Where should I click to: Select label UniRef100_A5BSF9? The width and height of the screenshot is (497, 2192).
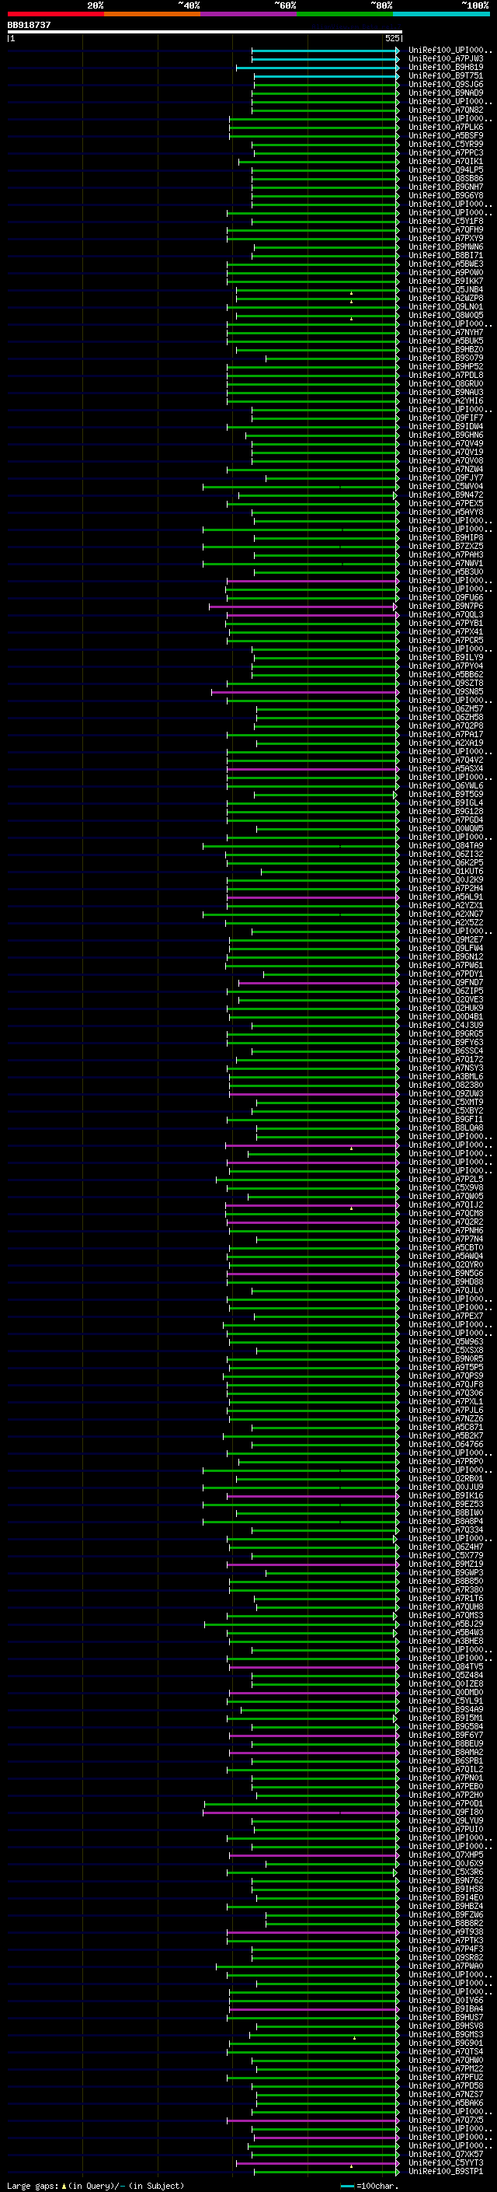446,135
